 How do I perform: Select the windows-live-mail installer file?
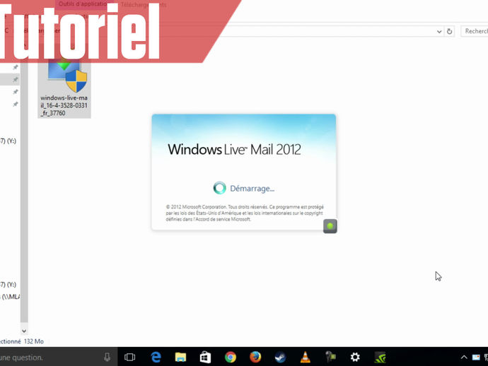[64, 88]
